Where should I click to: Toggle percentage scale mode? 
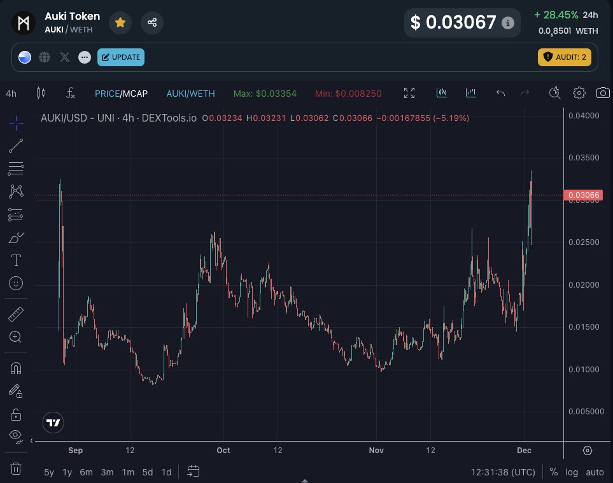(x=553, y=472)
